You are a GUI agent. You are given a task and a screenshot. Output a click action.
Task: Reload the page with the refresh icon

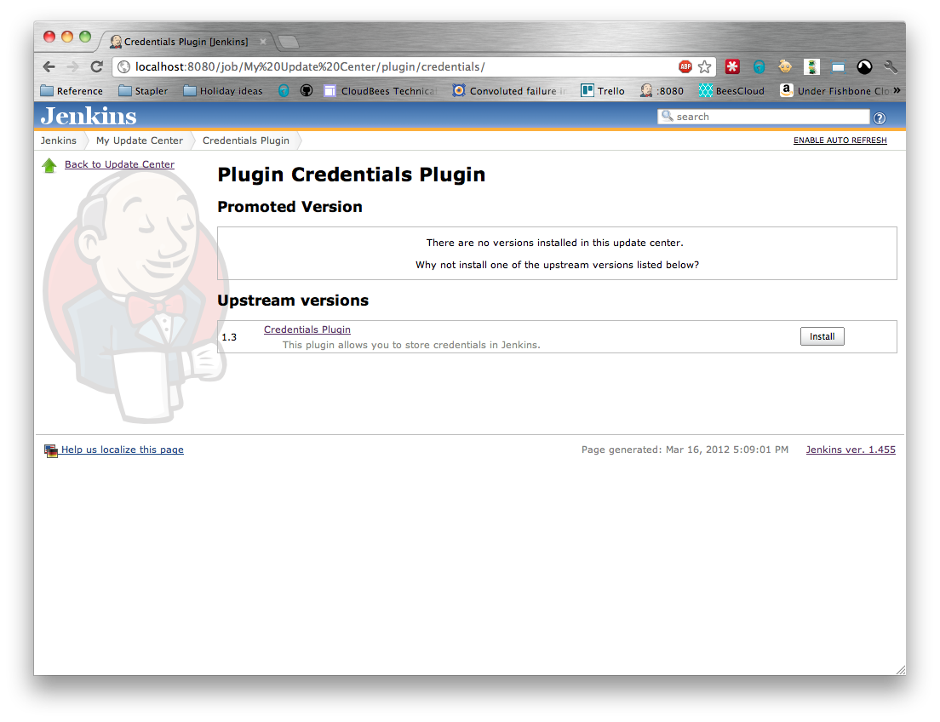click(x=96, y=66)
